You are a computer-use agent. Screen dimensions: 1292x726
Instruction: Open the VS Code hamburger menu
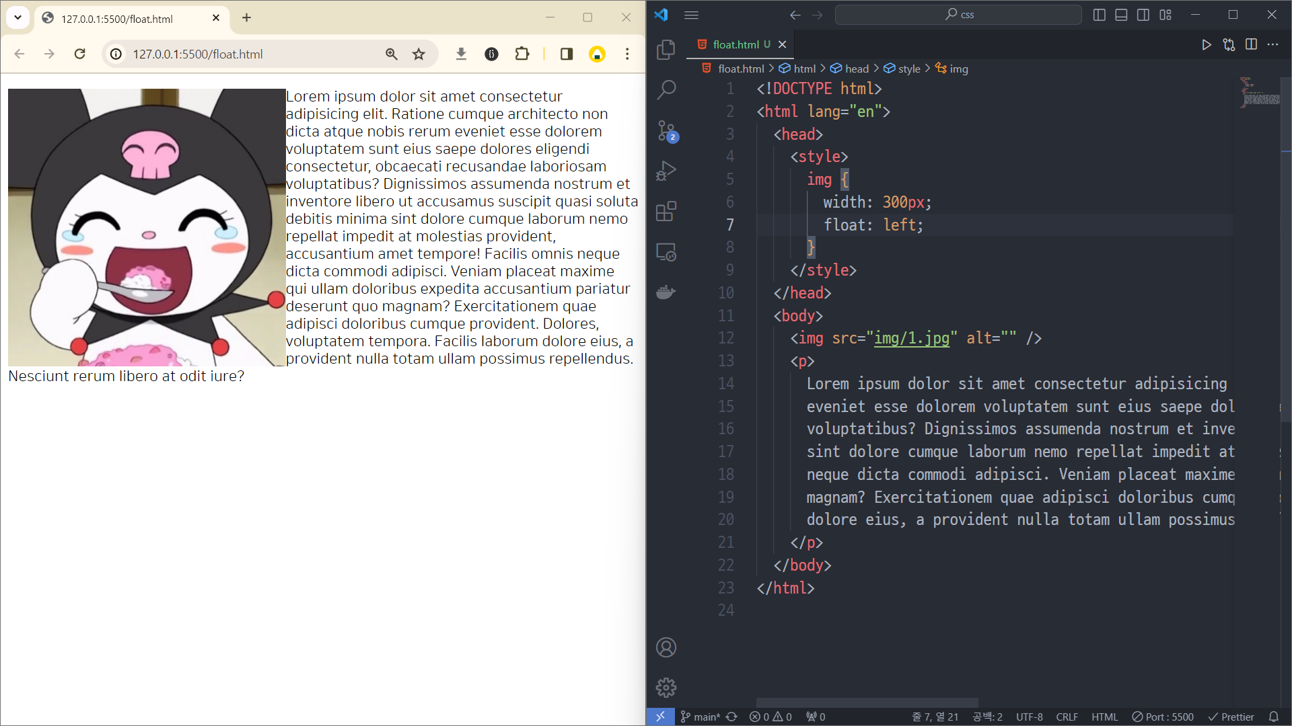(x=691, y=15)
